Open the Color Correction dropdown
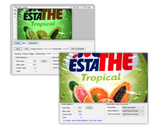 coord(133,114)
